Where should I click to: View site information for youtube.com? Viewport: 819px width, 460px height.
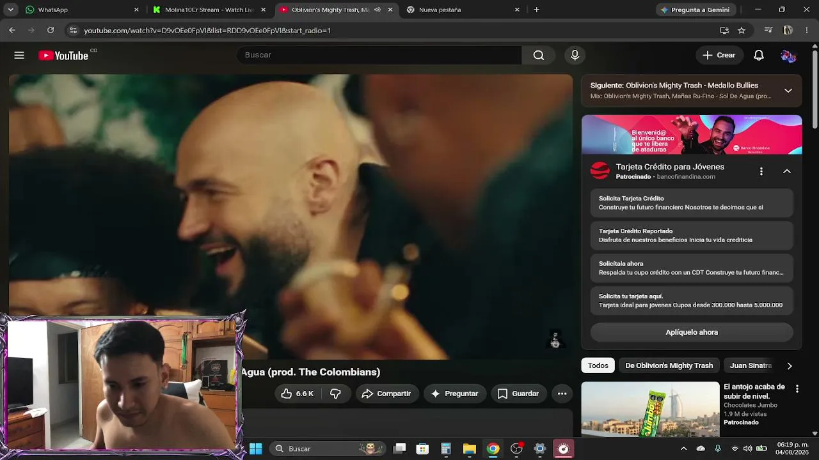tap(73, 30)
